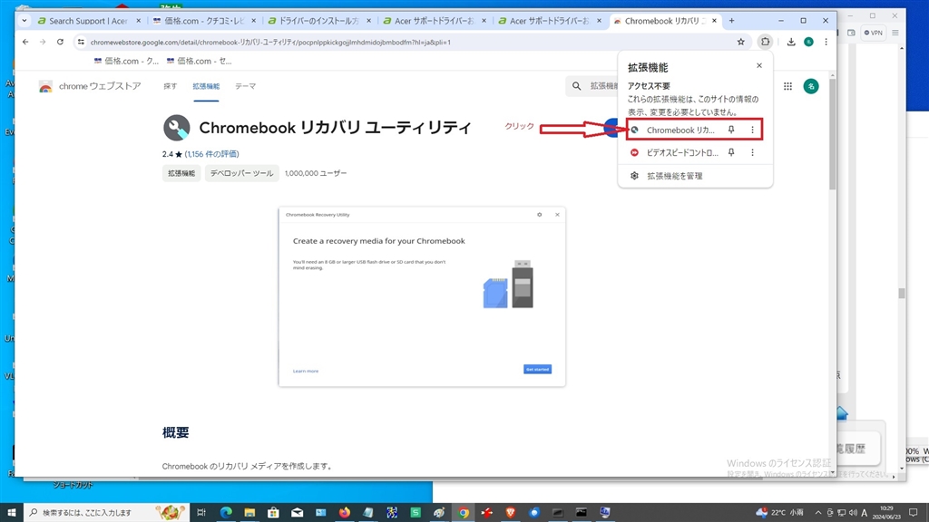The width and height of the screenshot is (929, 522).
Task: Go back with the browser back arrow
Action: [x=25, y=42]
